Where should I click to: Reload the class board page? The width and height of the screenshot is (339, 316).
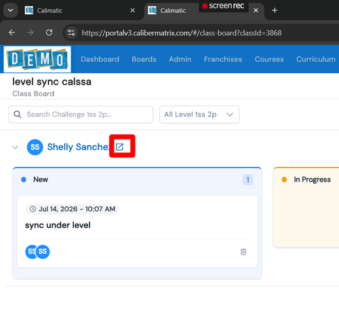tap(49, 33)
